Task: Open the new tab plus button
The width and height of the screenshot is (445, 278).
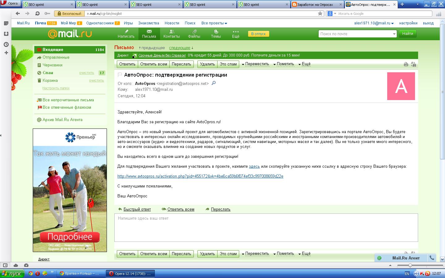Action: pos(402,4)
